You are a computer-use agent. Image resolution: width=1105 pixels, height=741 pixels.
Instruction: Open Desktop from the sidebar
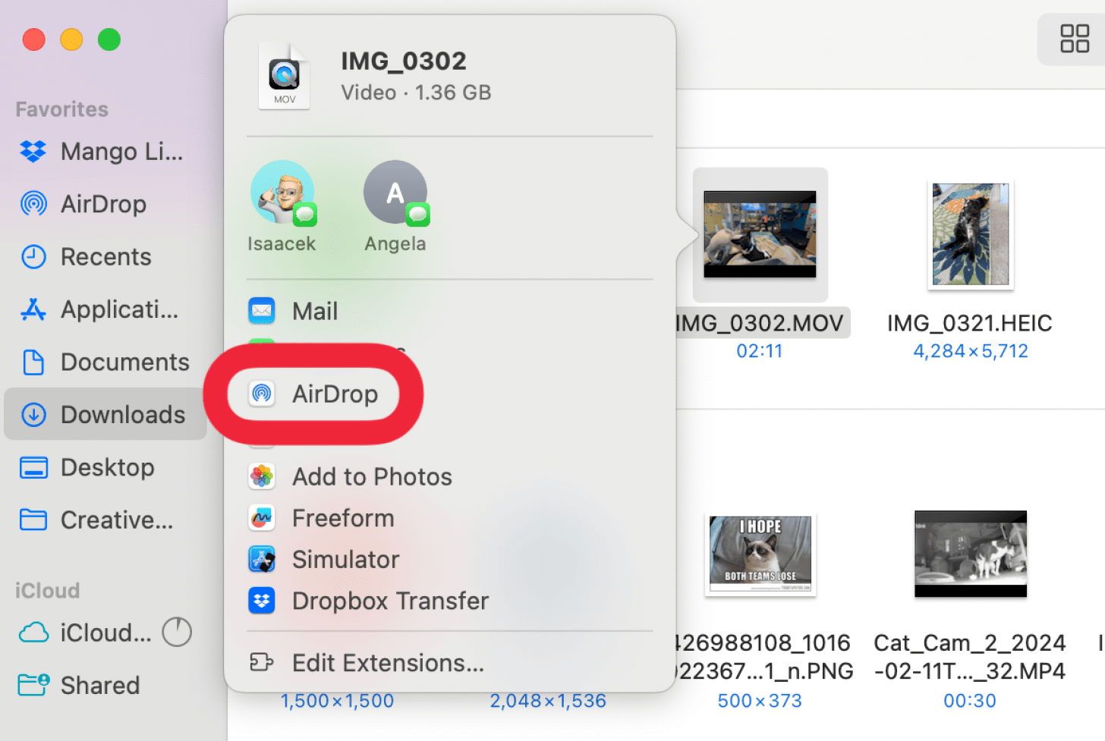[108, 467]
